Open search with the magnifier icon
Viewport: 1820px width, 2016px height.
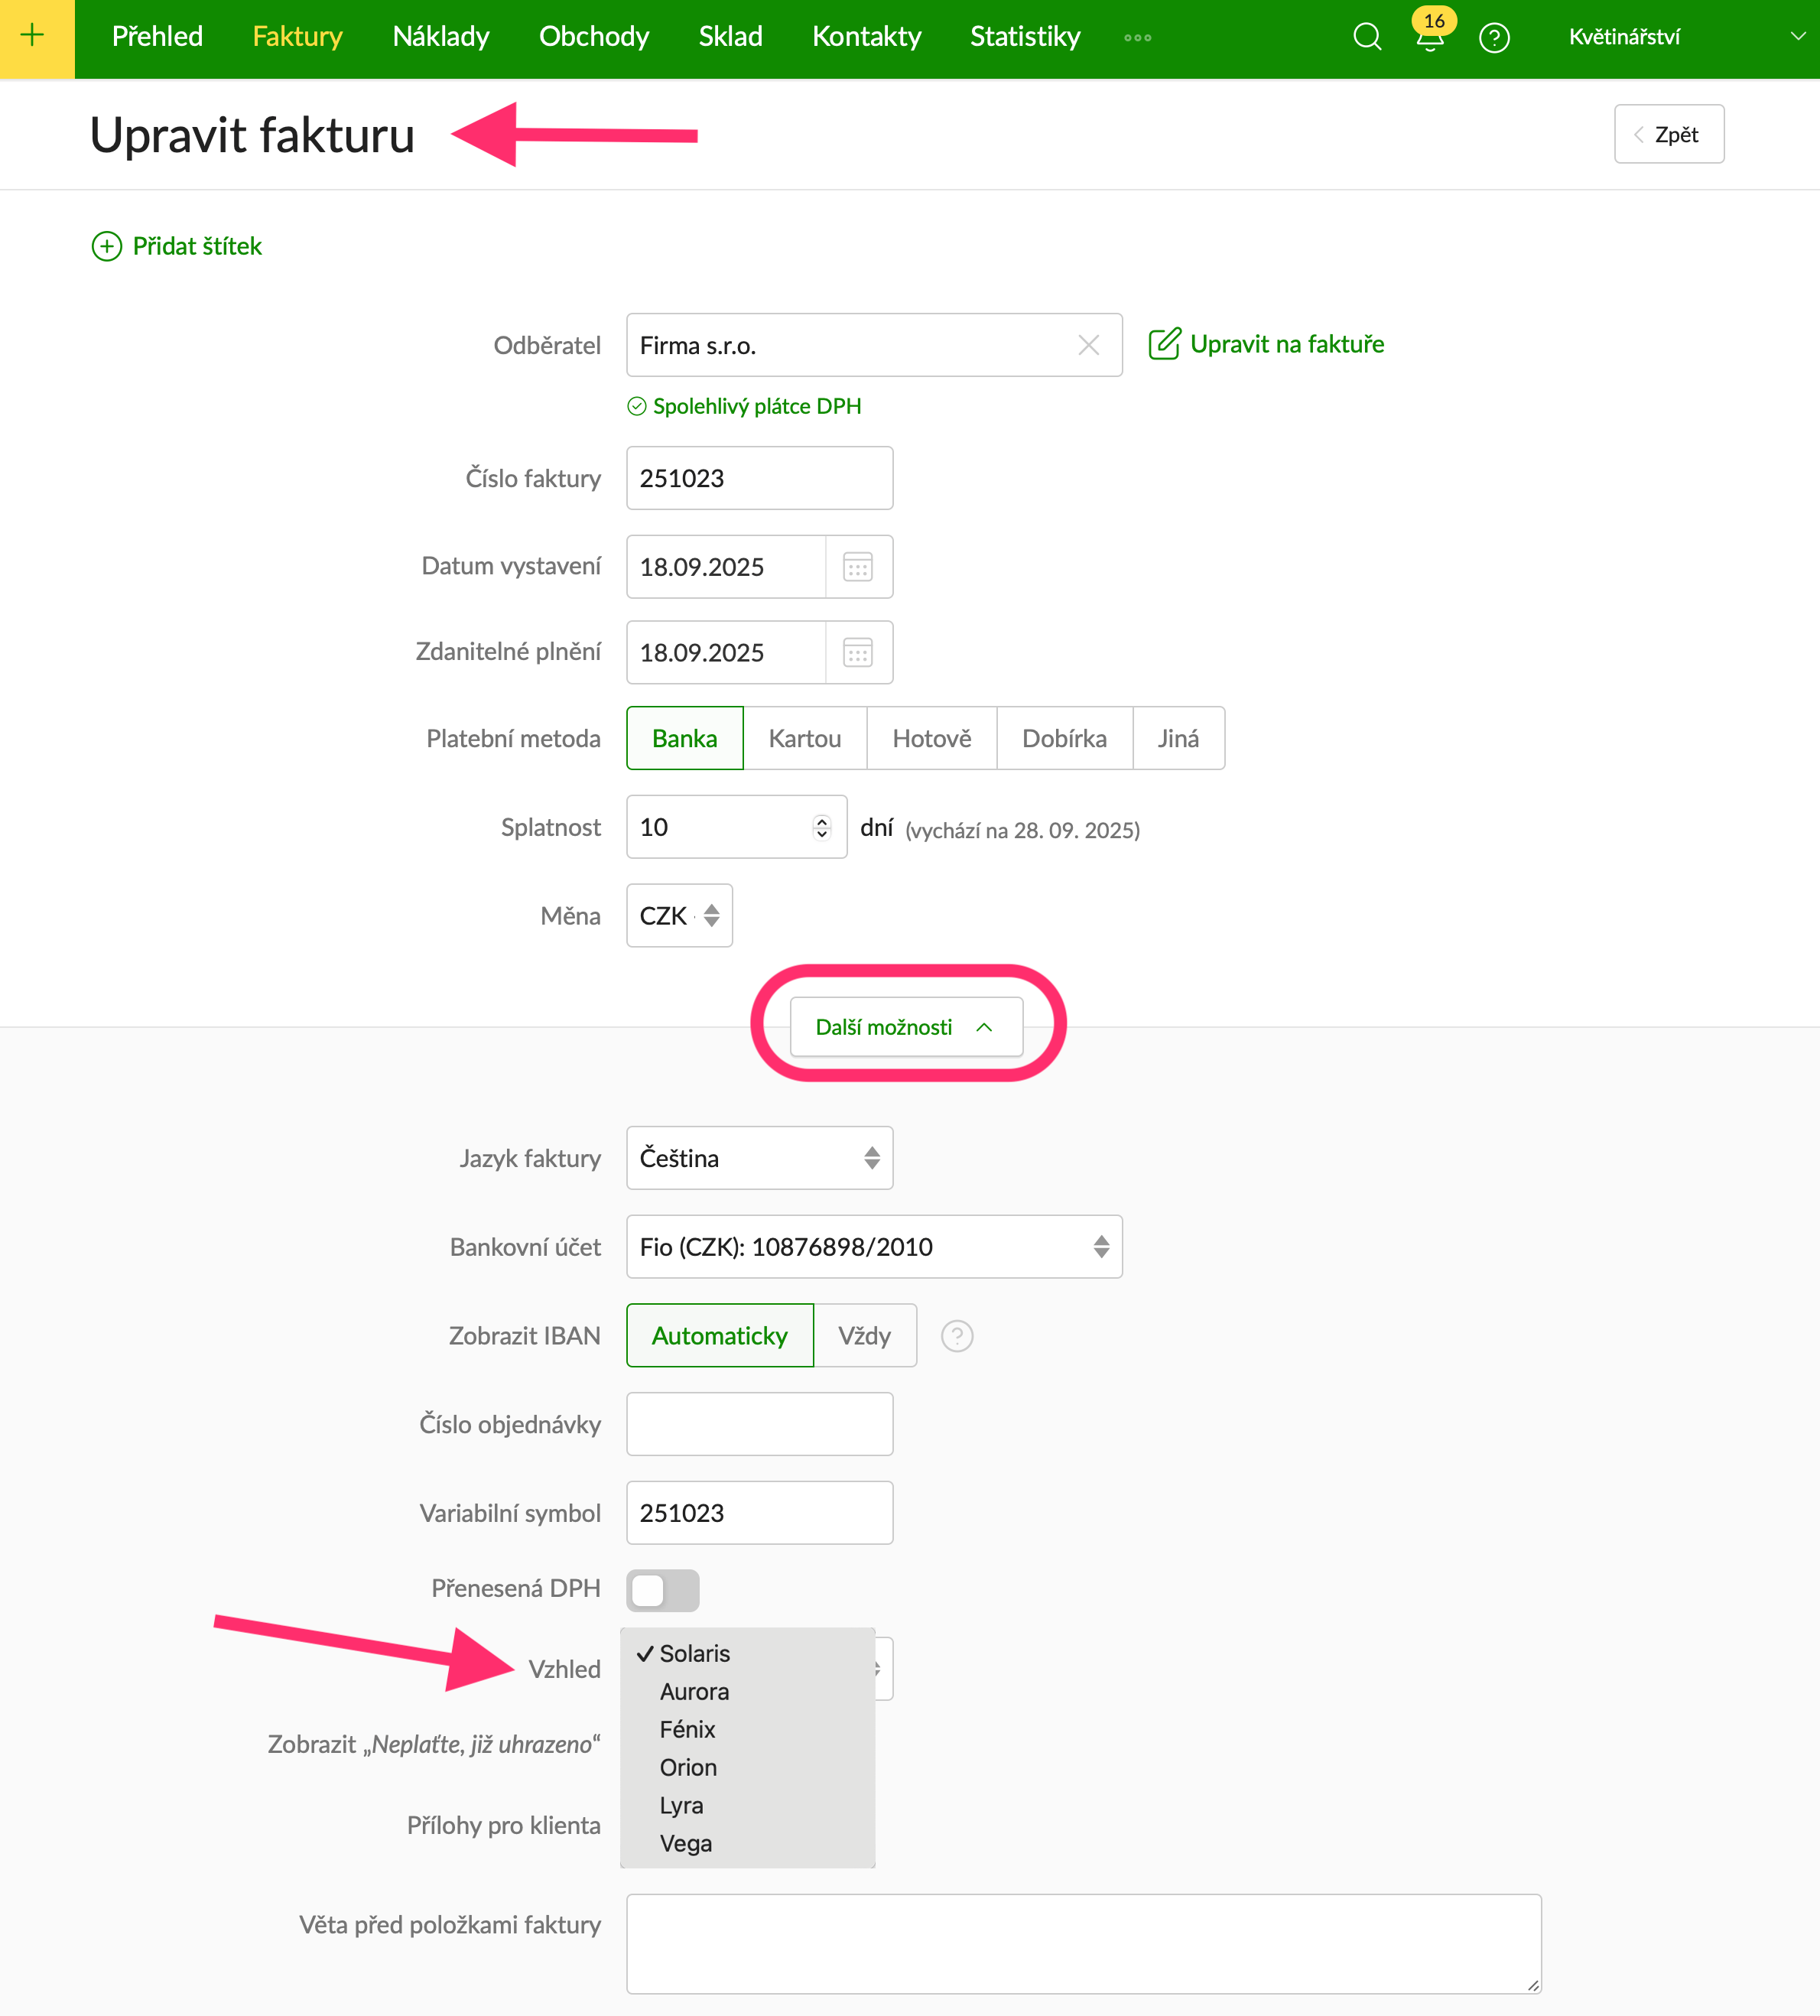coord(1366,37)
